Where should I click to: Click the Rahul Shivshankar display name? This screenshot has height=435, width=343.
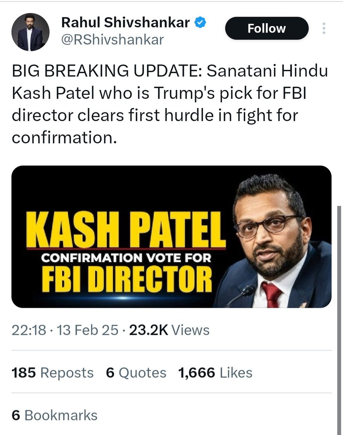125,22
